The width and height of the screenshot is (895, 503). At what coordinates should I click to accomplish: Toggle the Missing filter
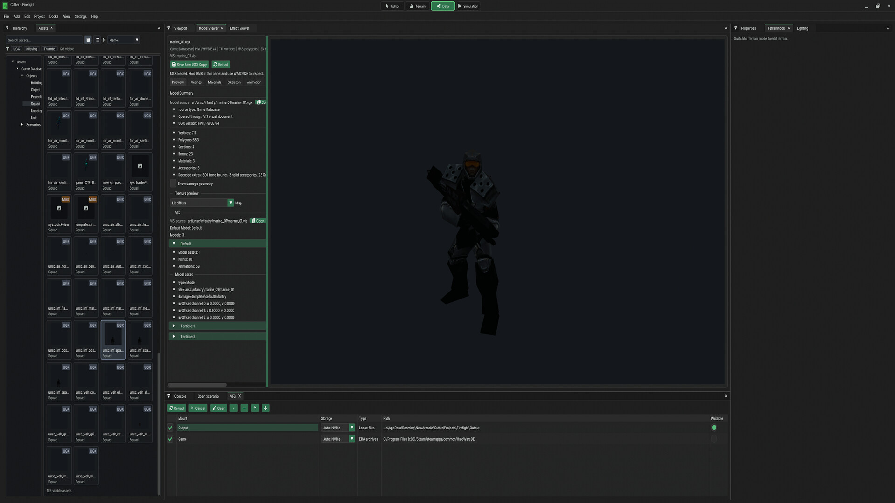[32, 49]
